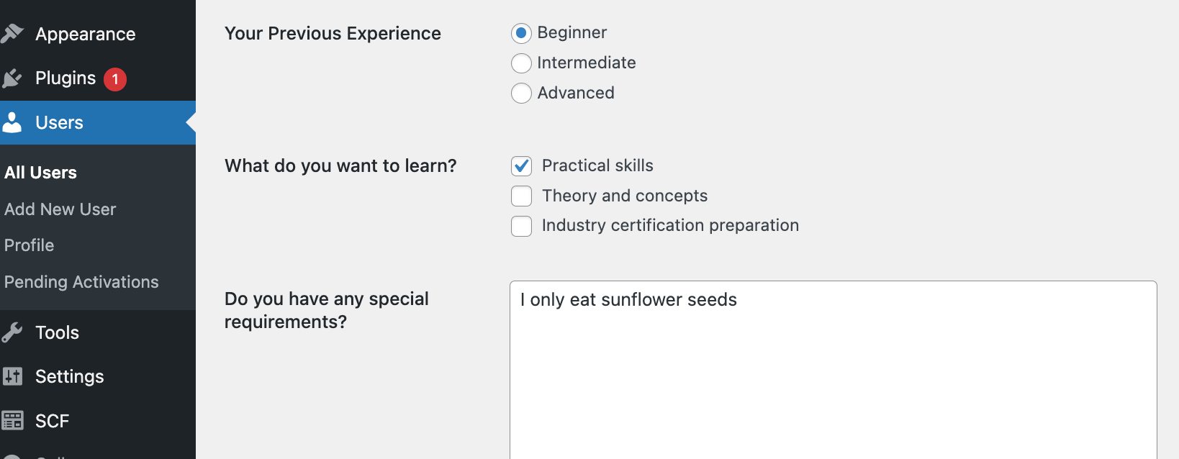Image resolution: width=1179 pixels, height=459 pixels.
Task: Click the Plugins plug icon
Action: point(12,78)
